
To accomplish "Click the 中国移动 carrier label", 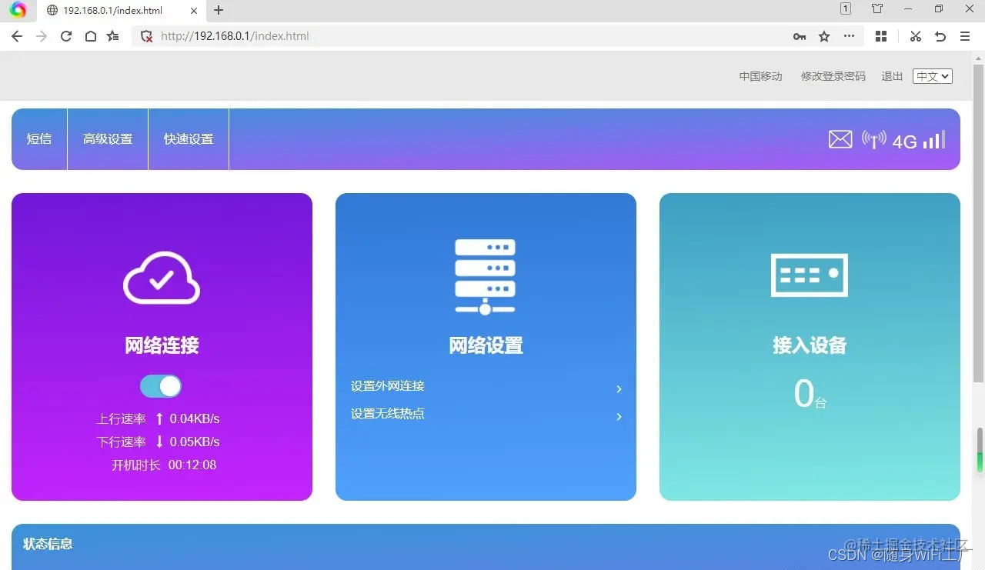I will (x=760, y=76).
